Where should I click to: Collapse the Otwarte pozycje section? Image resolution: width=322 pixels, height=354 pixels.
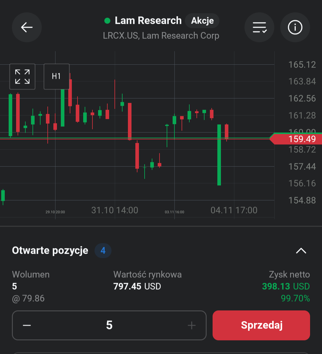click(301, 251)
